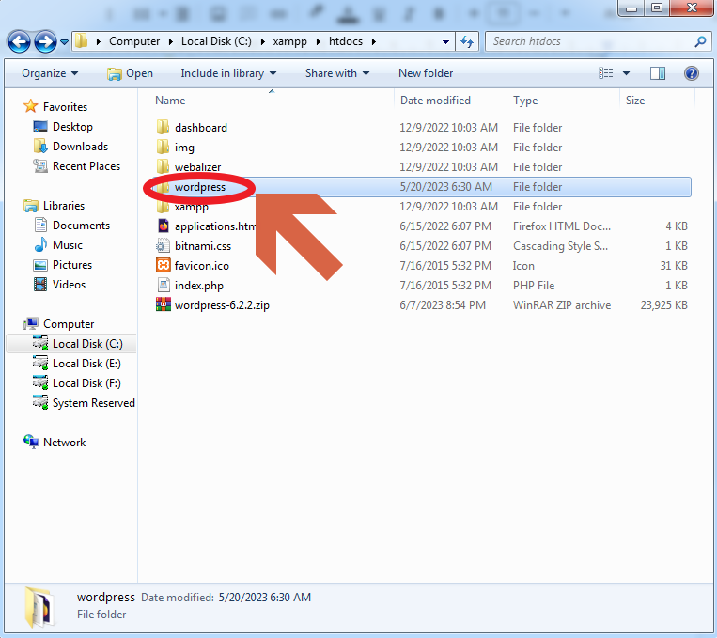Select the dashboard folder icon
The width and height of the screenshot is (717, 638).
(x=163, y=127)
